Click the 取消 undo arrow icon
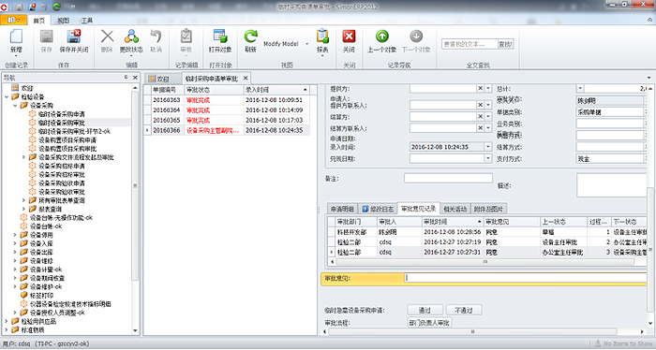Screen dimensions: 656x350 [x=157, y=36]
